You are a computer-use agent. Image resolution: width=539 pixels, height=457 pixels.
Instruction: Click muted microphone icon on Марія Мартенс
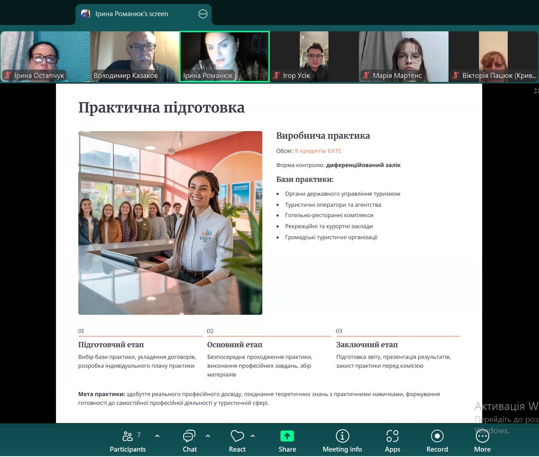[x=366, y=76]
